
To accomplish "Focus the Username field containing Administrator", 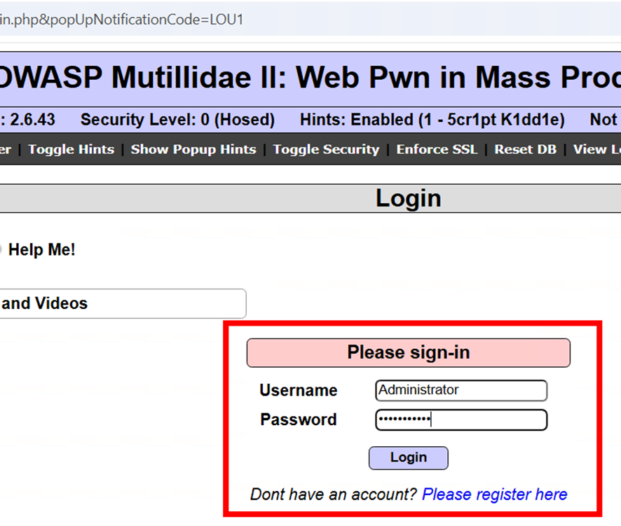I will (461, 390).
